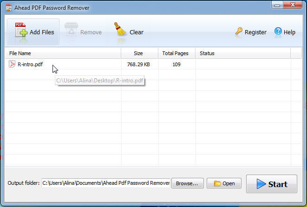
Task: Click the folder icon on Open button
Action: tap(217, 183)
